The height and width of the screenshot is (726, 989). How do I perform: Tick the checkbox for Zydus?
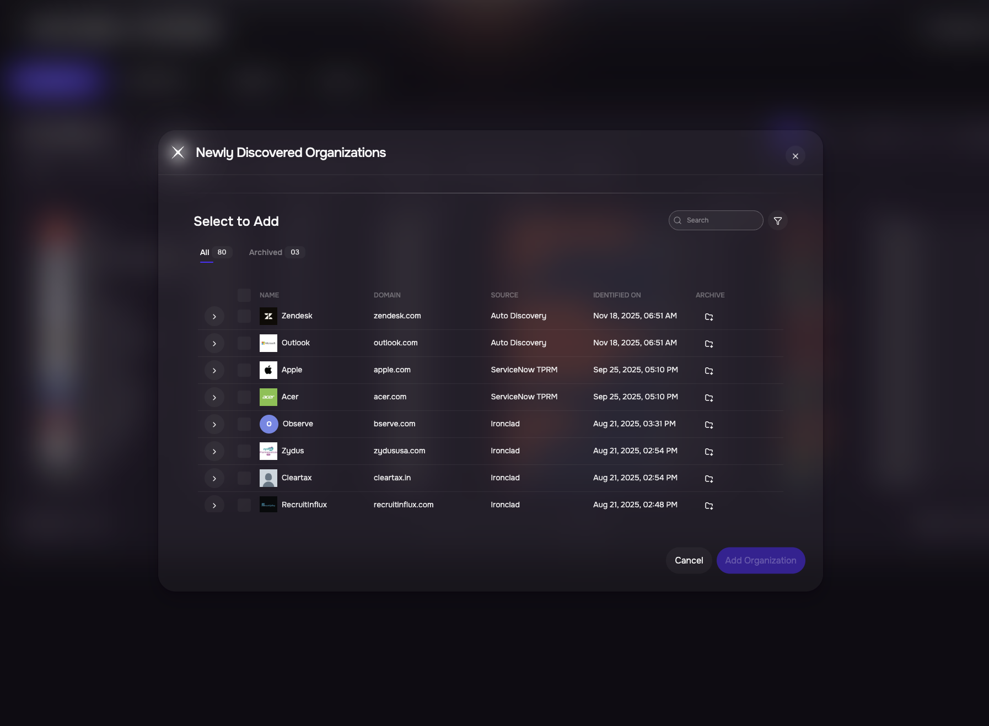pos(244,451)
